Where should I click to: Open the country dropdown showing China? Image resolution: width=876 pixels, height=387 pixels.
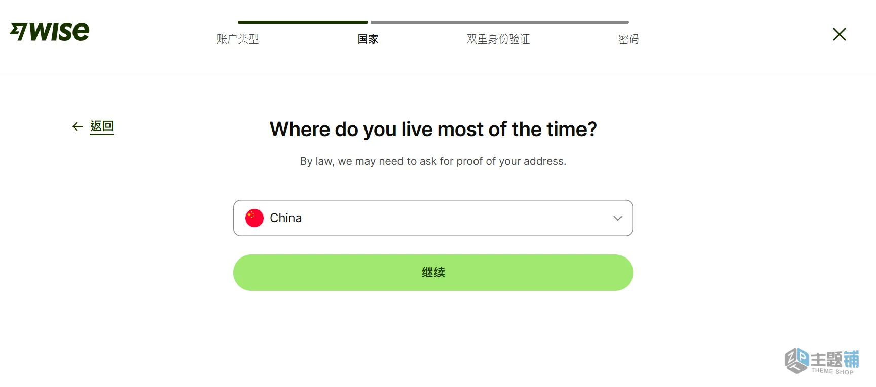tap(432, 218)
